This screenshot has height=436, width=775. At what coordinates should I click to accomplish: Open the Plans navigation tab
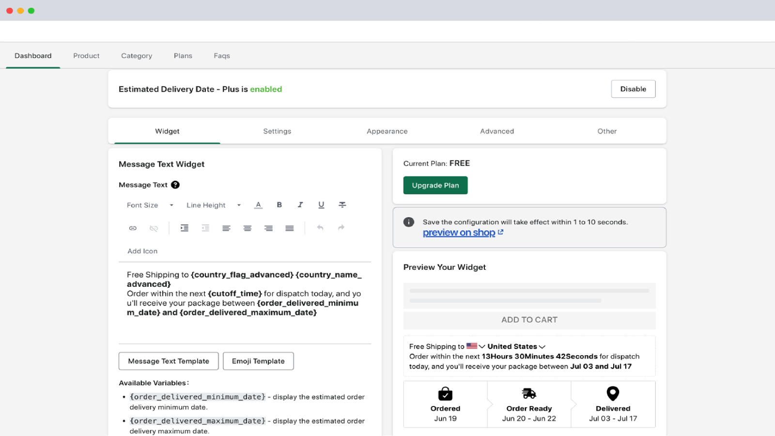183,56
